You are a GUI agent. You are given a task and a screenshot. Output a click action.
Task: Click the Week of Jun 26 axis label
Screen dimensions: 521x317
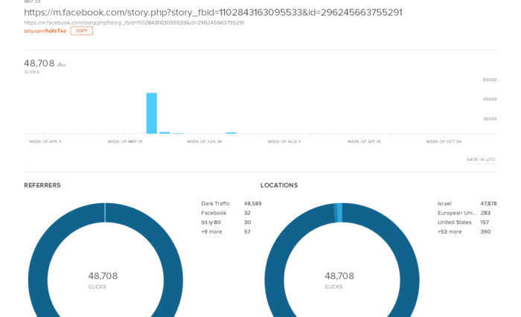click(205, 141)
